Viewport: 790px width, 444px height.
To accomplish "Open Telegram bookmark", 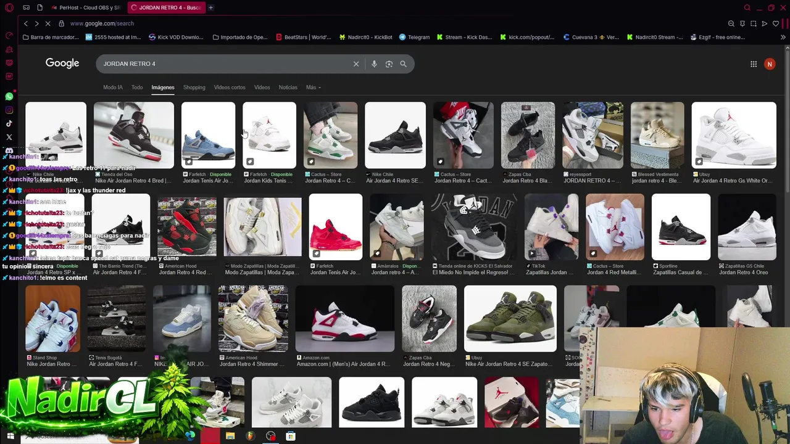I will pos(414,37).
